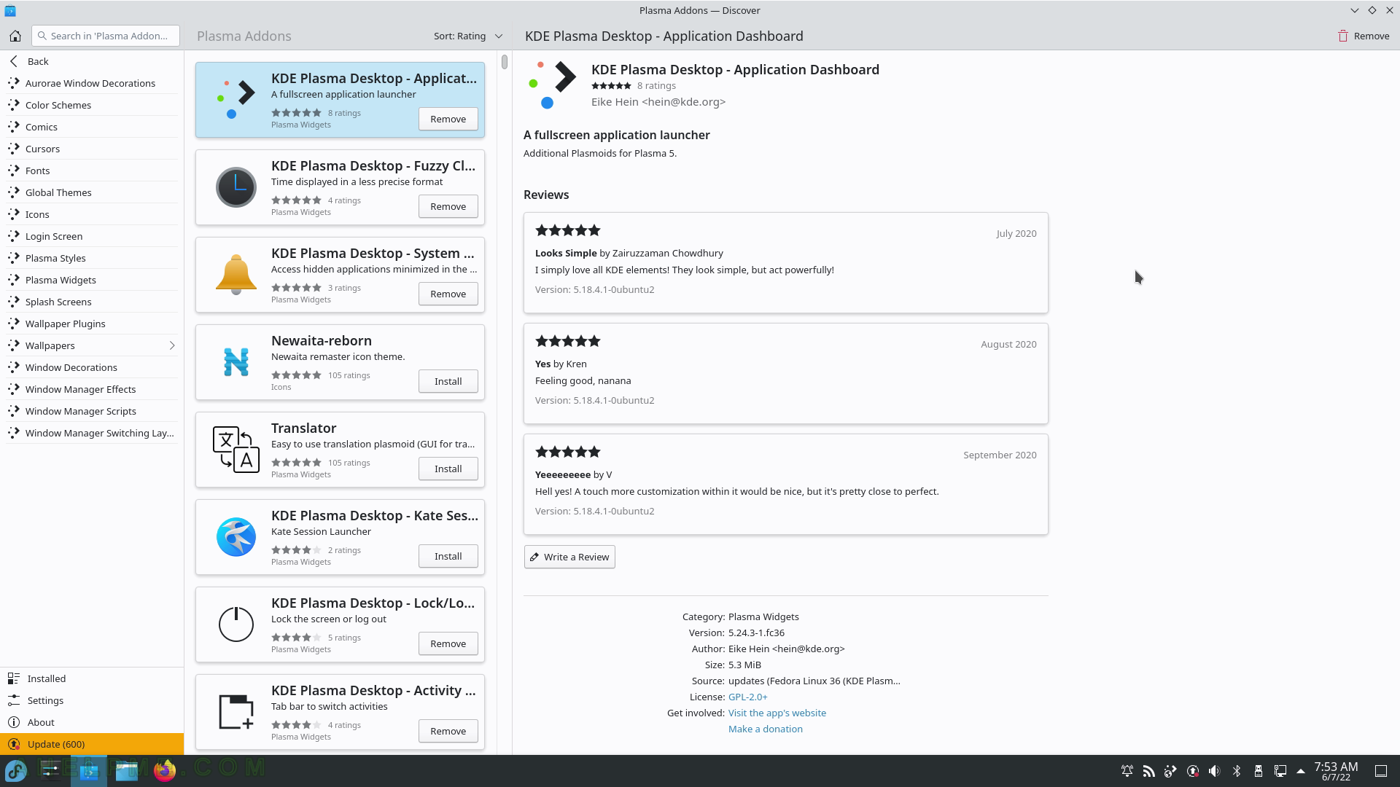Remove Activity Bar widget
Viewport: 1400px width, 787px height.
448,731
